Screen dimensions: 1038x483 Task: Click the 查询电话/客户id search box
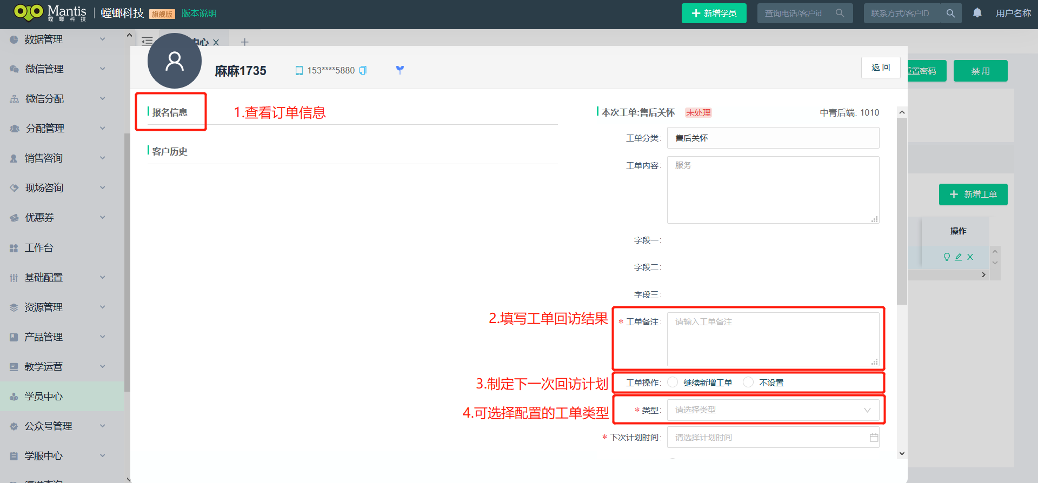805,13
